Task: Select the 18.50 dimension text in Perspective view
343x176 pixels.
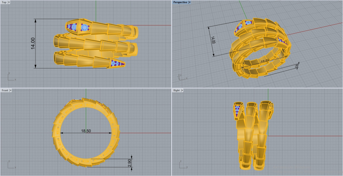Action: (265, 61)
